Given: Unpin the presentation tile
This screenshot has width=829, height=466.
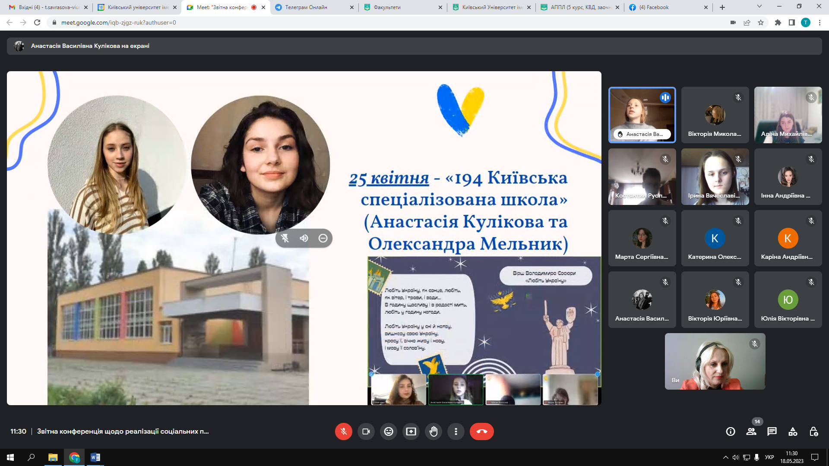Looking at the screenshot, I should [285, 238].
